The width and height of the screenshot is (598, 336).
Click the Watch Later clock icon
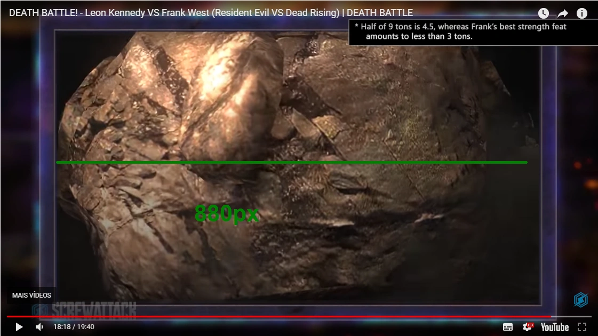(544, 13)
